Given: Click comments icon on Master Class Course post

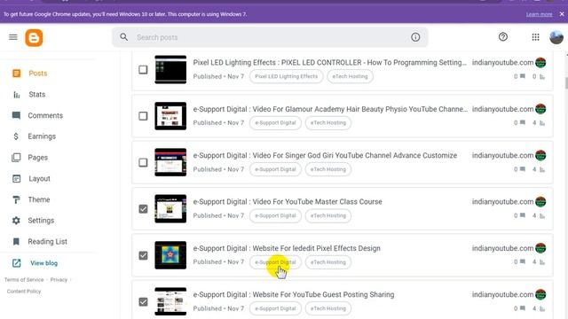Looking at the screenshot, I should point(523,215).
